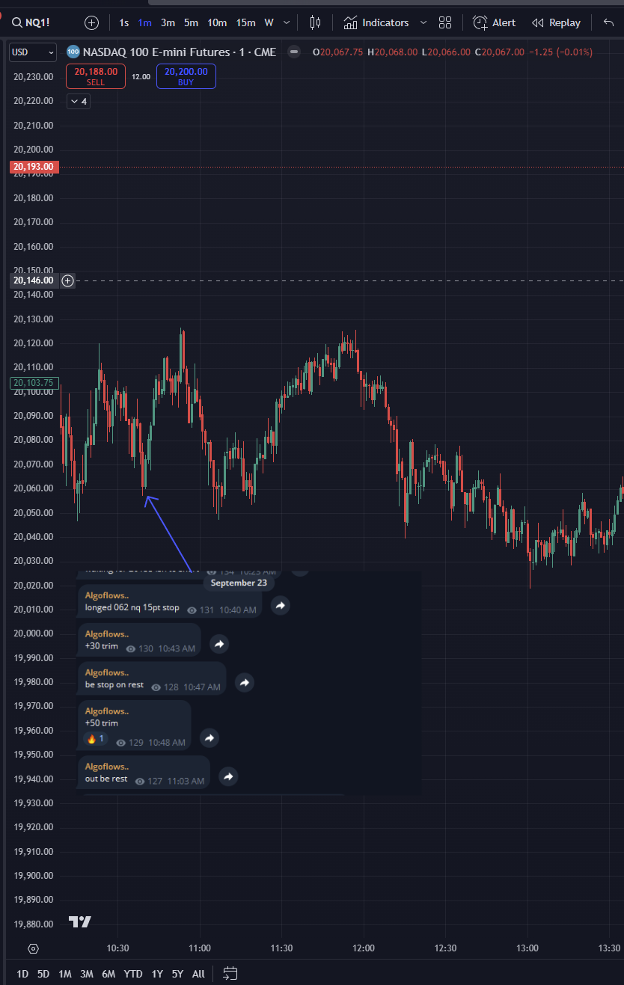Screen dimensions: 624x985
Task: Expand the timeframe interval dropdown chevron
Action: [x=287, y=22]
